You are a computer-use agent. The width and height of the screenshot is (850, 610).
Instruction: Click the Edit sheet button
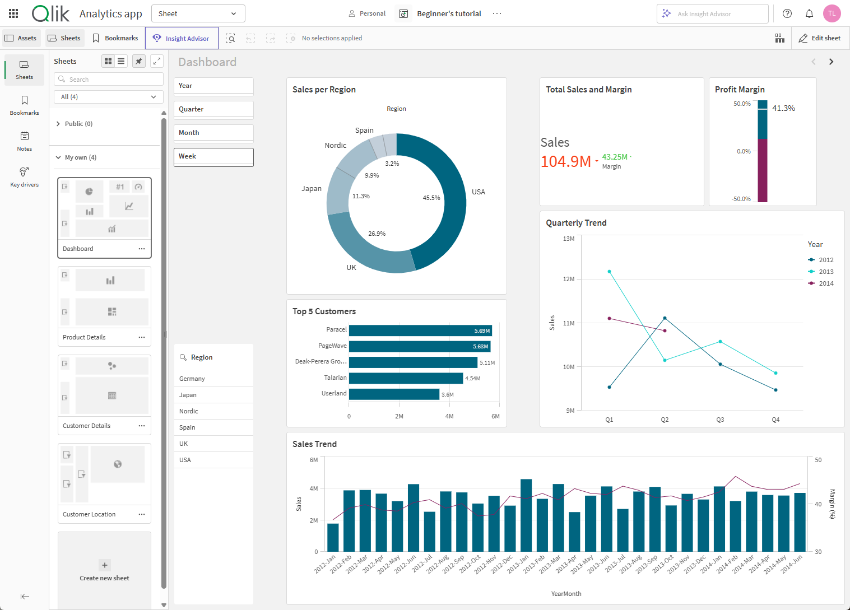[x=820, y=38]
